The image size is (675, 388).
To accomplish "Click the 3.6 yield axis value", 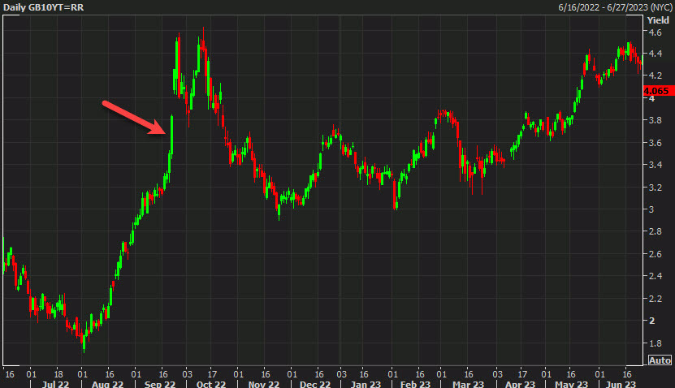I will 656,143.
